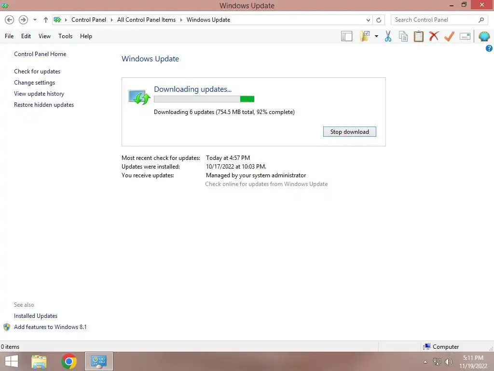Image resolution: width=494 pixels, height=371 pixels.
Task: Expand arrow after All Control Panel Items
Action: click(181, 20)
